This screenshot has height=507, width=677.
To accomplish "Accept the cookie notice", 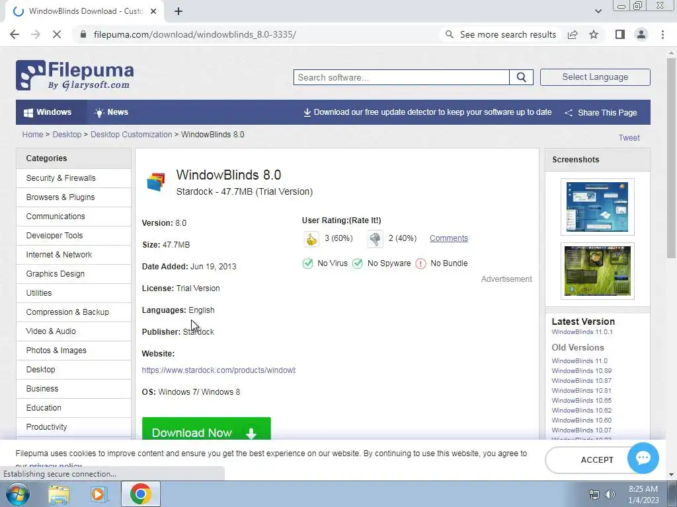I will (597, 460).
